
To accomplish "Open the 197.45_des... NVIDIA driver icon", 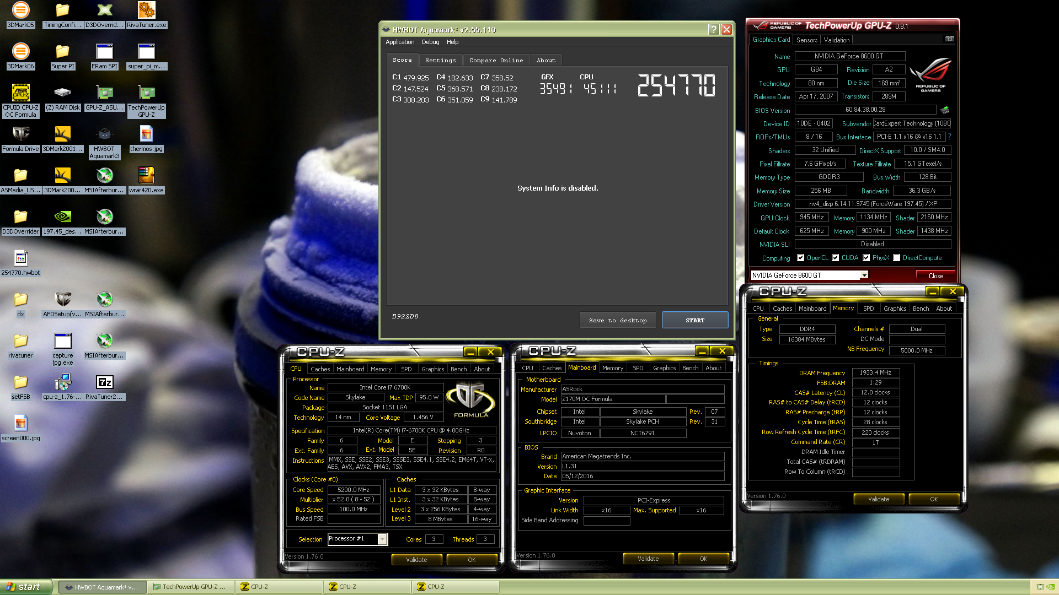I will (62, 221).
